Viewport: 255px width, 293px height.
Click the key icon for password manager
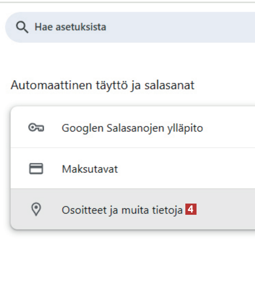tap(36, 128)
